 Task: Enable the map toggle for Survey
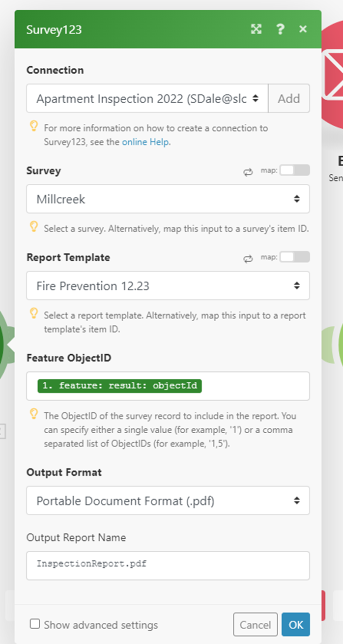click(x=294, y=170)
